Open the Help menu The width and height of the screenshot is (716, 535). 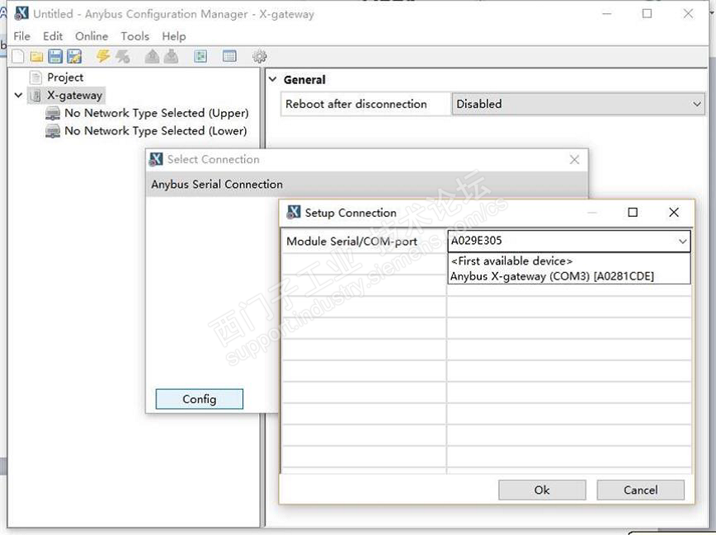[173, 36]
